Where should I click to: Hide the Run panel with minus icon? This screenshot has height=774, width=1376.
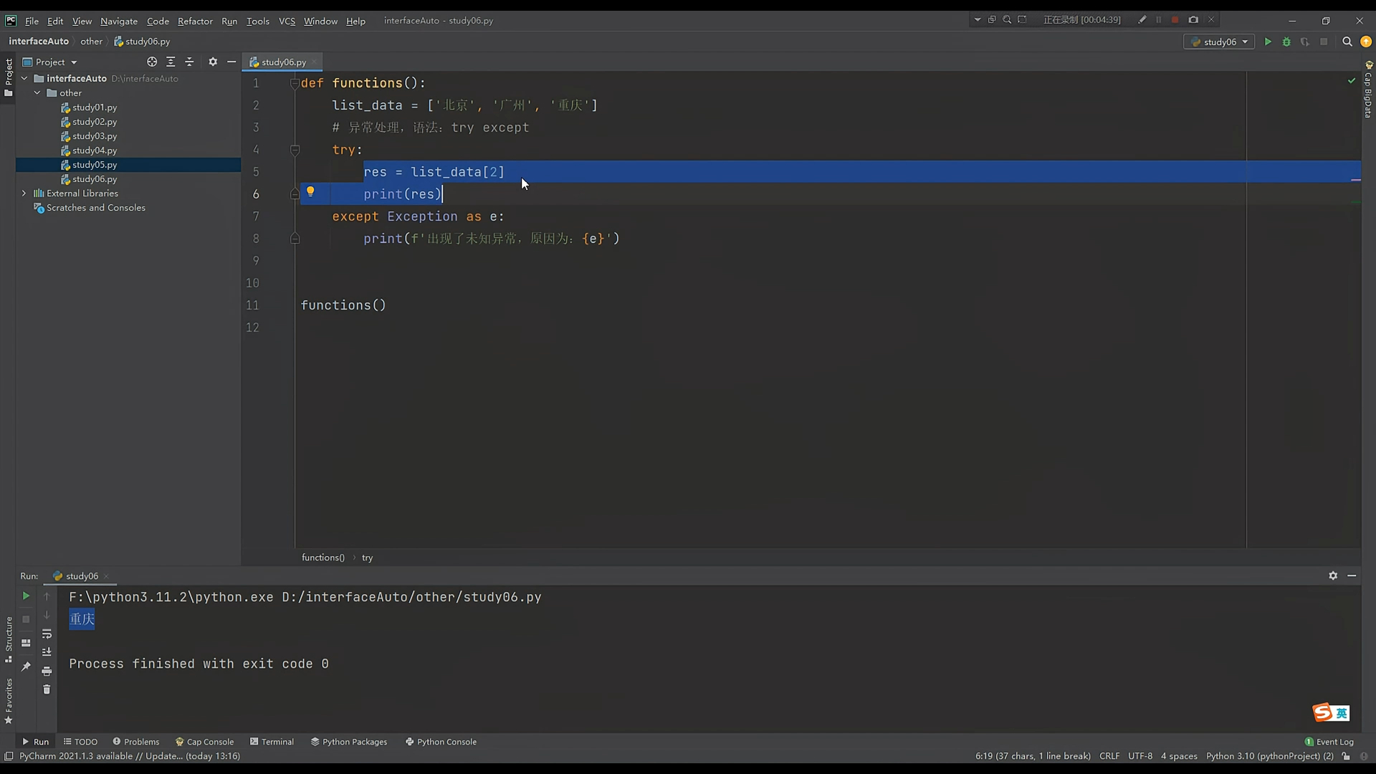pyautogui.click(x=1352, y=575)
